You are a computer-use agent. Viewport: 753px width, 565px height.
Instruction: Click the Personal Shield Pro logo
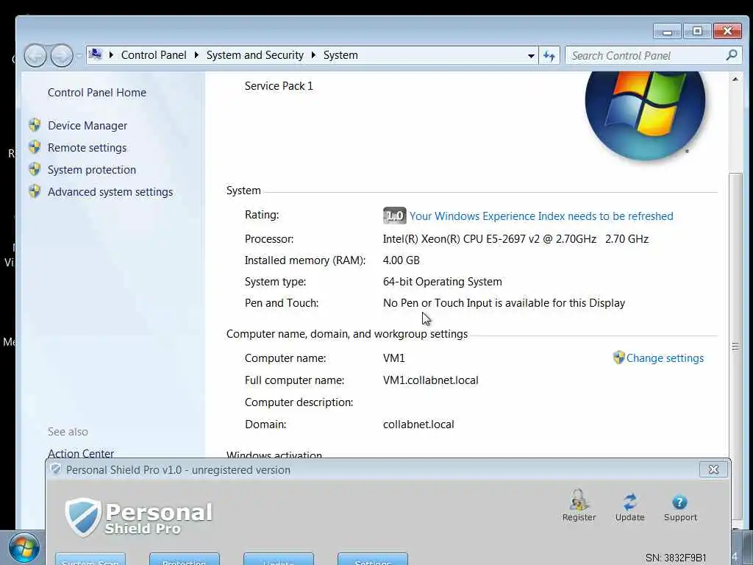[138, 517]
